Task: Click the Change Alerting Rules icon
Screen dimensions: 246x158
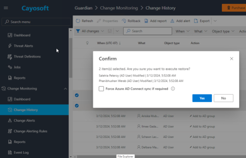Action: tap(10, 131)
